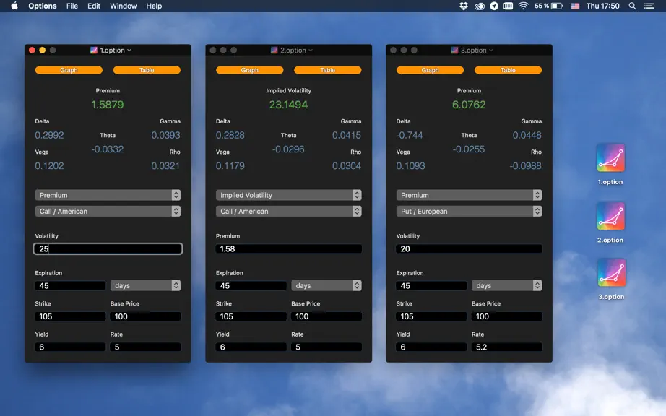Click the Volatility field showing 20
Screen dimensions: 666x416
(469, 248)
